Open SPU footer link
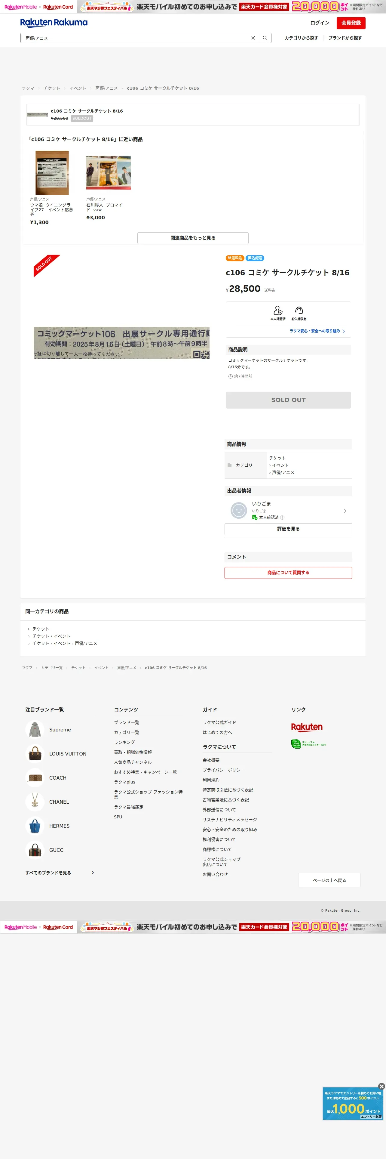386x1159 pixels. pos(118,817)
